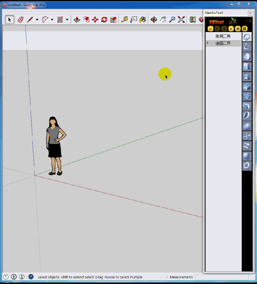Viewport: 257px width, 284px height.
Task: Open SUTool sphere material category icon
Action: 247,156
